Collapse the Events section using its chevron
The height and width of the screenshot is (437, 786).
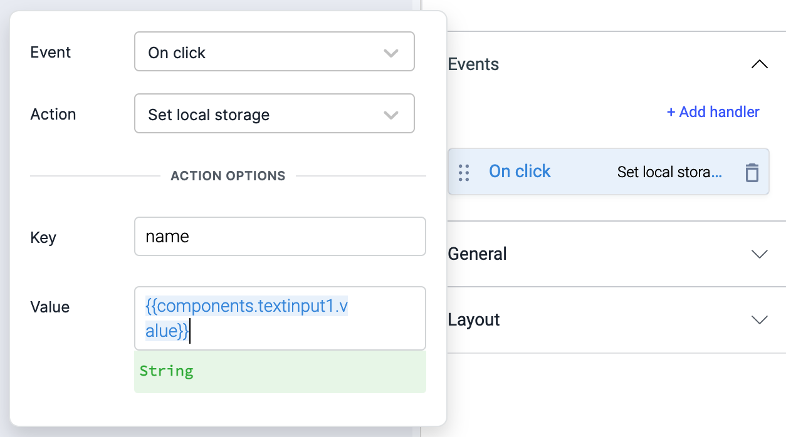(x=759, y=64)
